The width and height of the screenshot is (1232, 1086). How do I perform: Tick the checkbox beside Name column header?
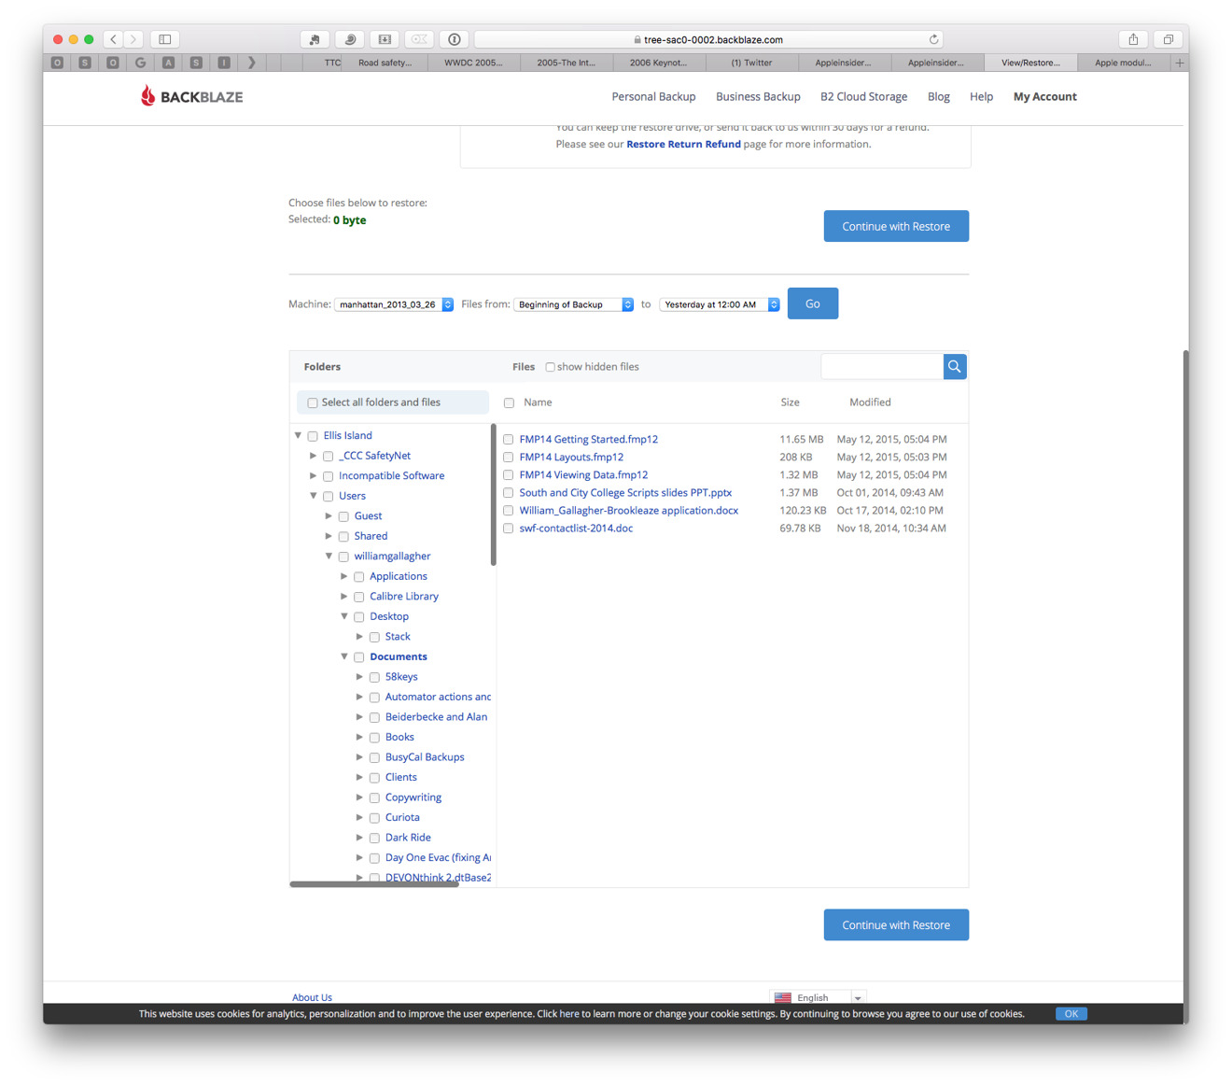509,403
